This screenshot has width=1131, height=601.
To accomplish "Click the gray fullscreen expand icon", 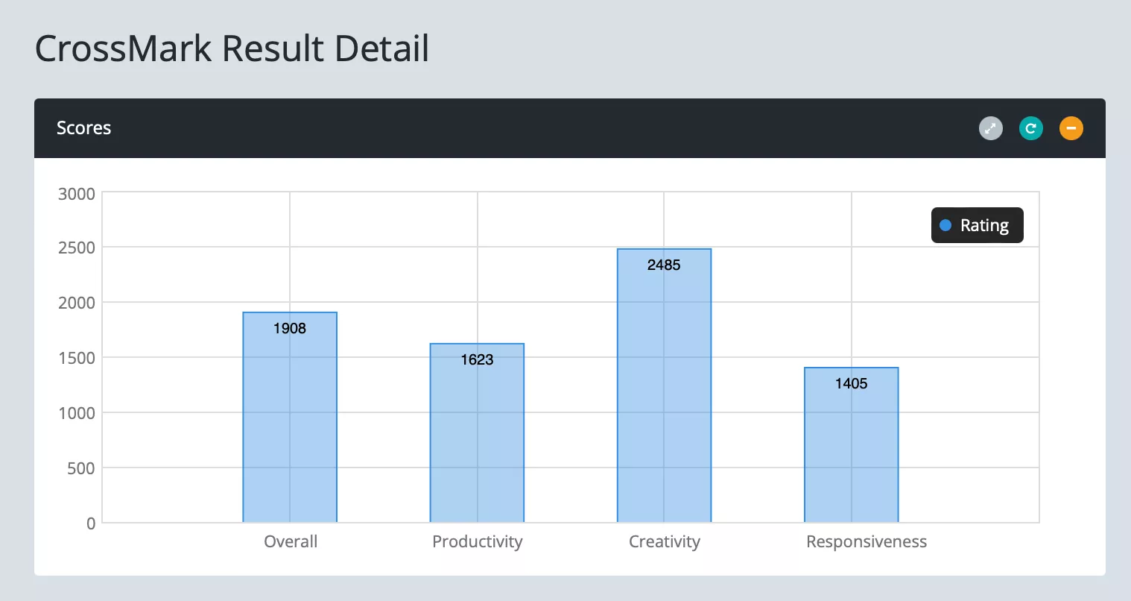I will coord(990,128).
